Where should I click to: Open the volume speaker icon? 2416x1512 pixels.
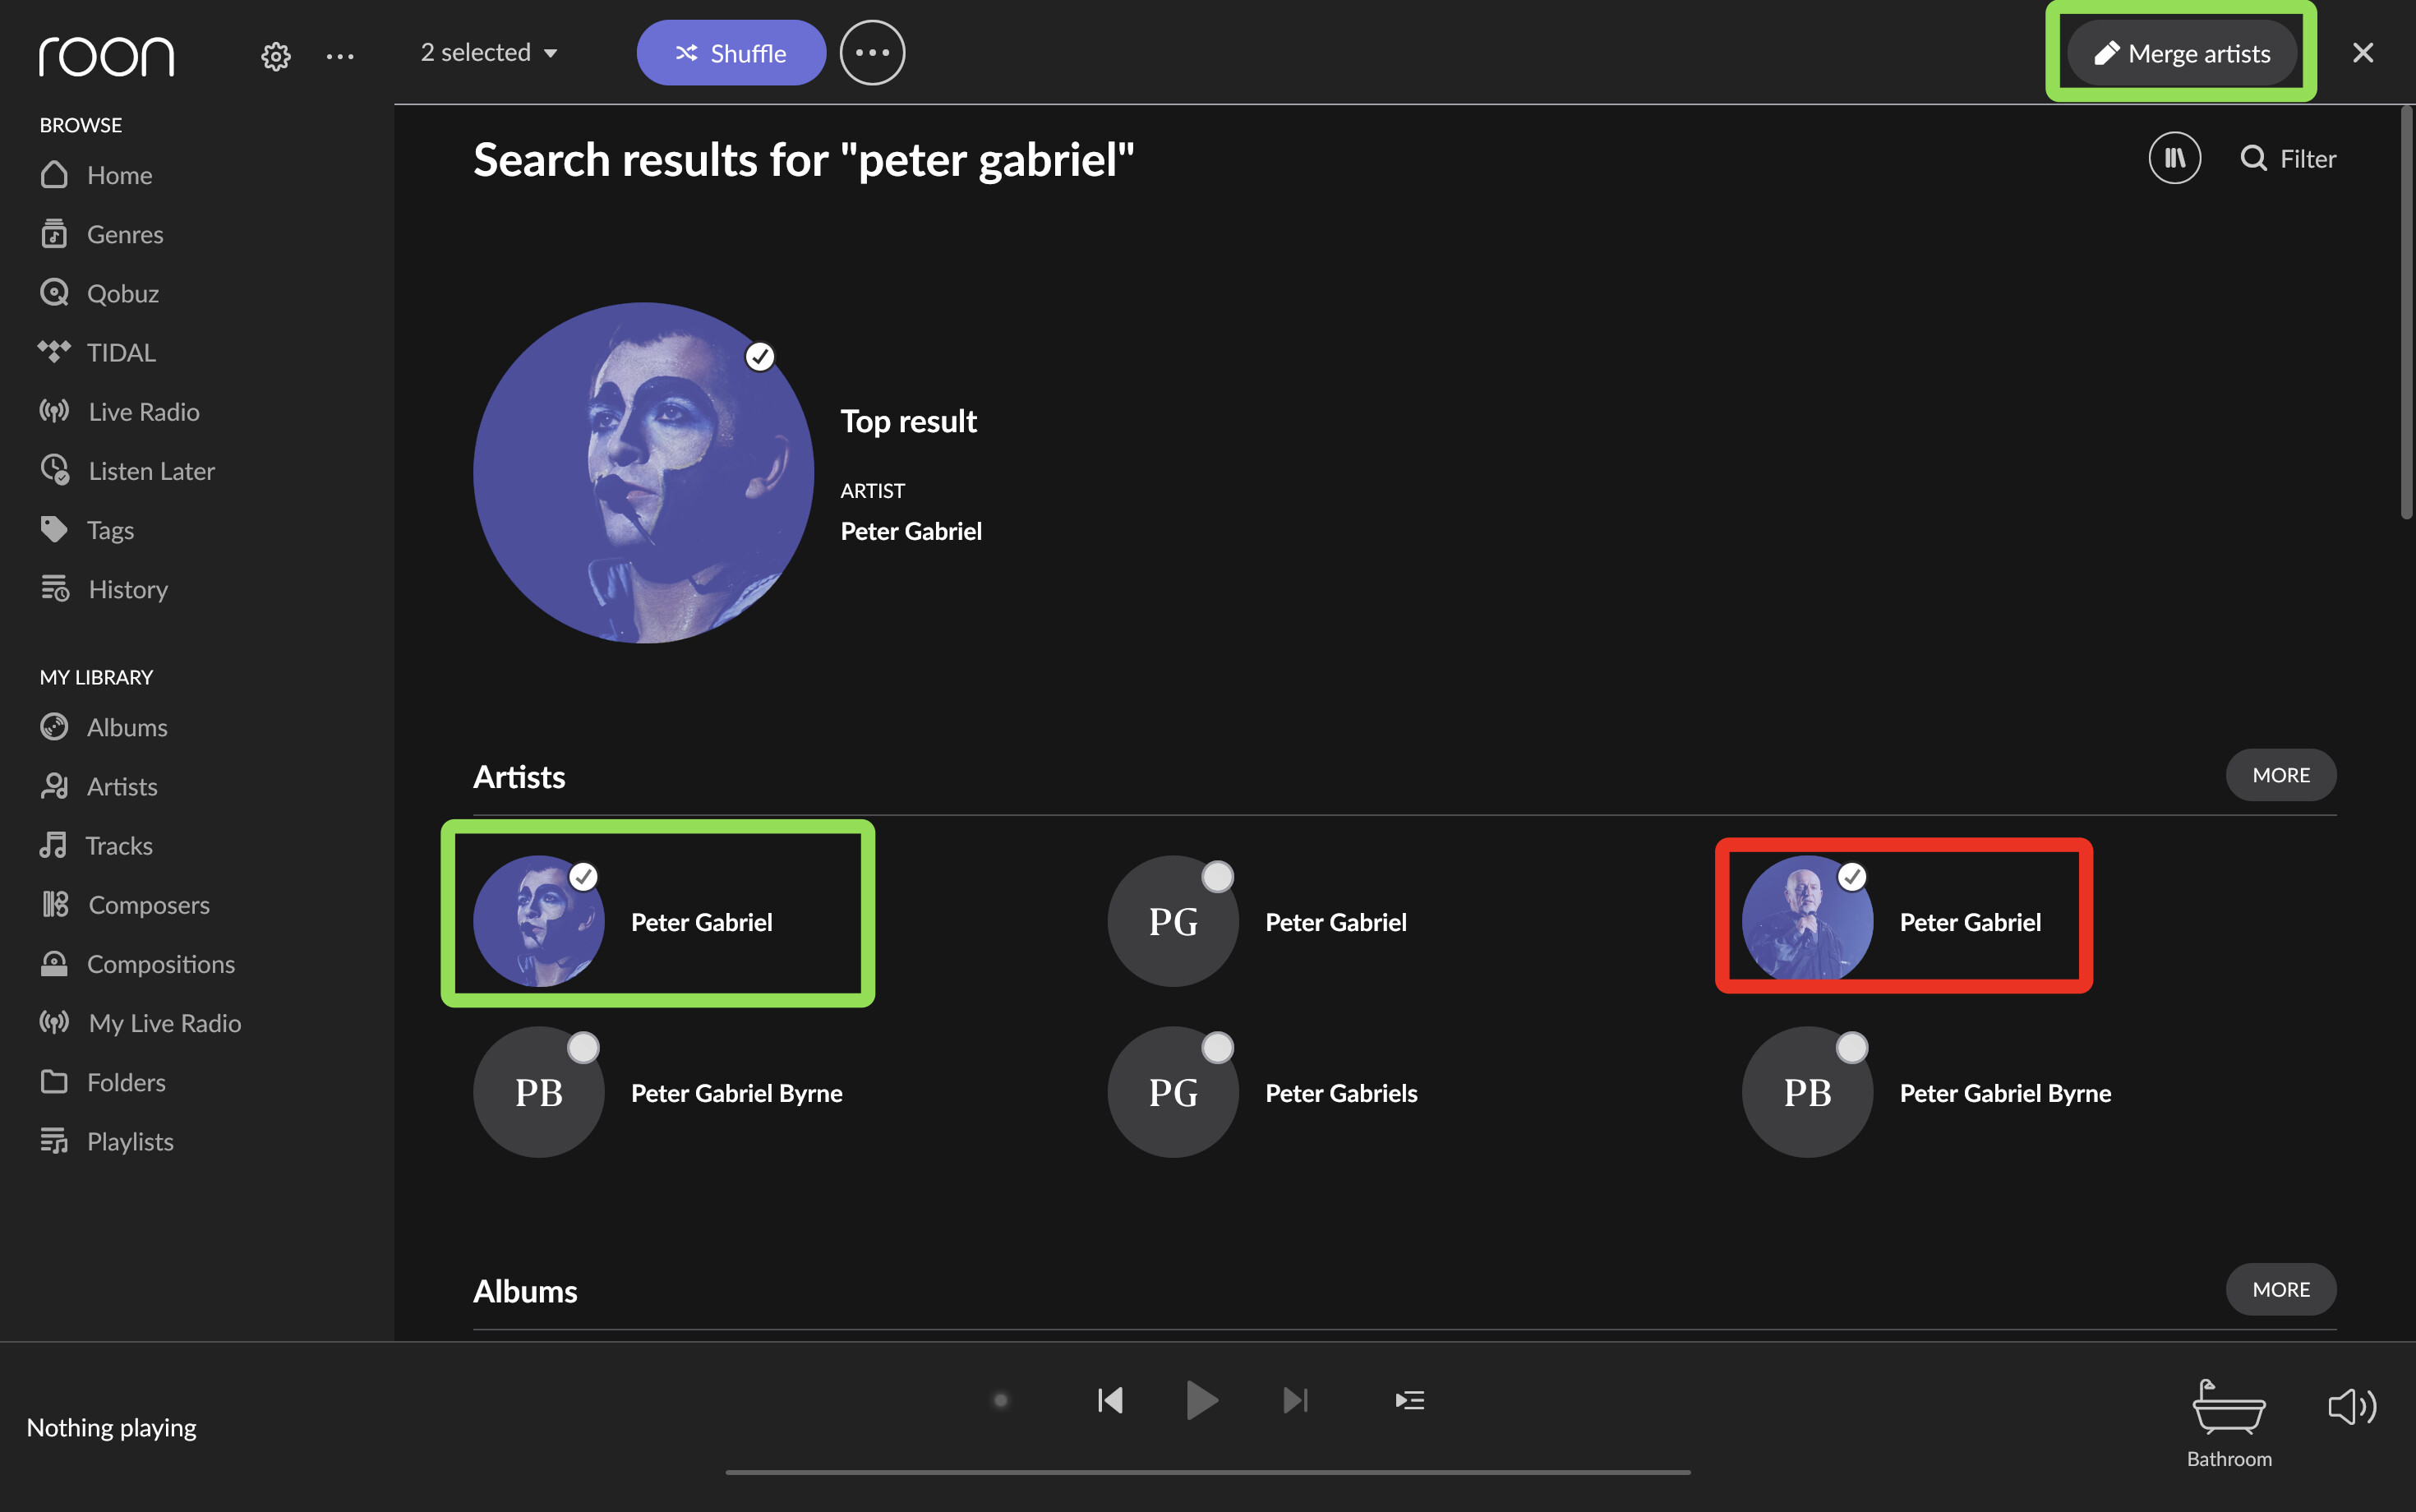tap(2352, 1406)
